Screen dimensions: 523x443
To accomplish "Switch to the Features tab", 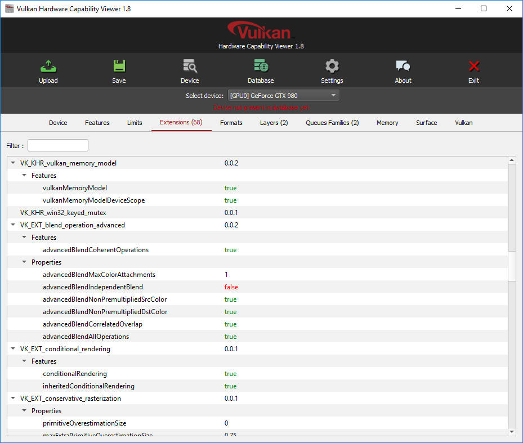I will [x=97, y=123].
